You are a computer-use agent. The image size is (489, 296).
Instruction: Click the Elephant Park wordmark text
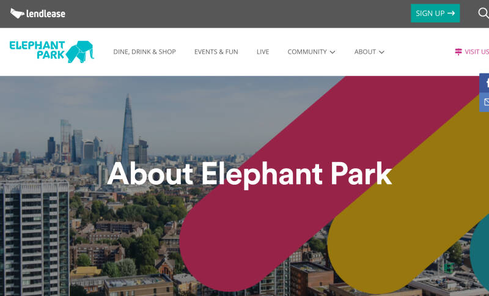(37, 50)
